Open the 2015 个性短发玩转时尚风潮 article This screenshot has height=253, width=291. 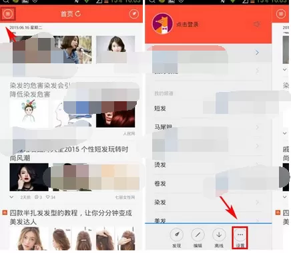[69, 153]
